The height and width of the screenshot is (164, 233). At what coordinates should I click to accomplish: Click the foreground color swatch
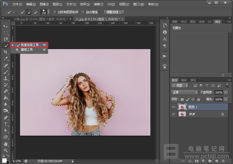pyautogui.click(x=4, y=160)
